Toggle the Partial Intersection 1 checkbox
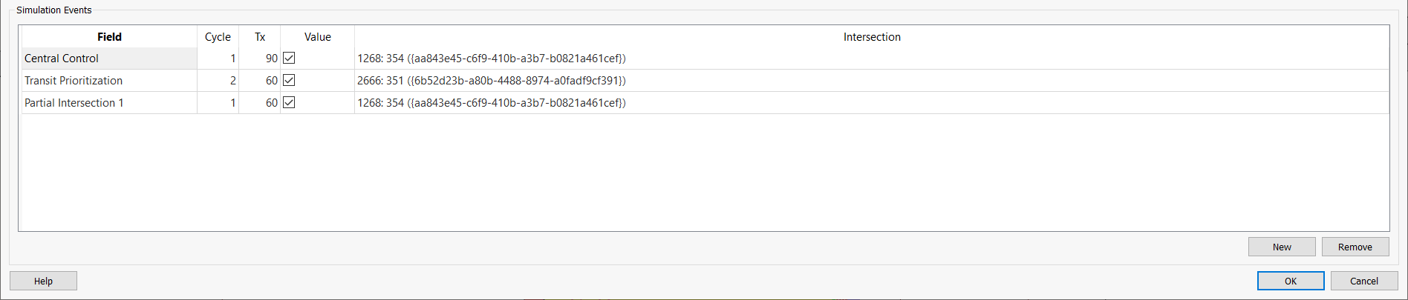 (289, 102)
